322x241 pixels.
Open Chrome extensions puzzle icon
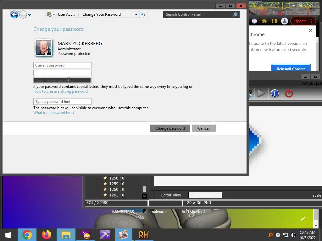click(x=264, y=21)
